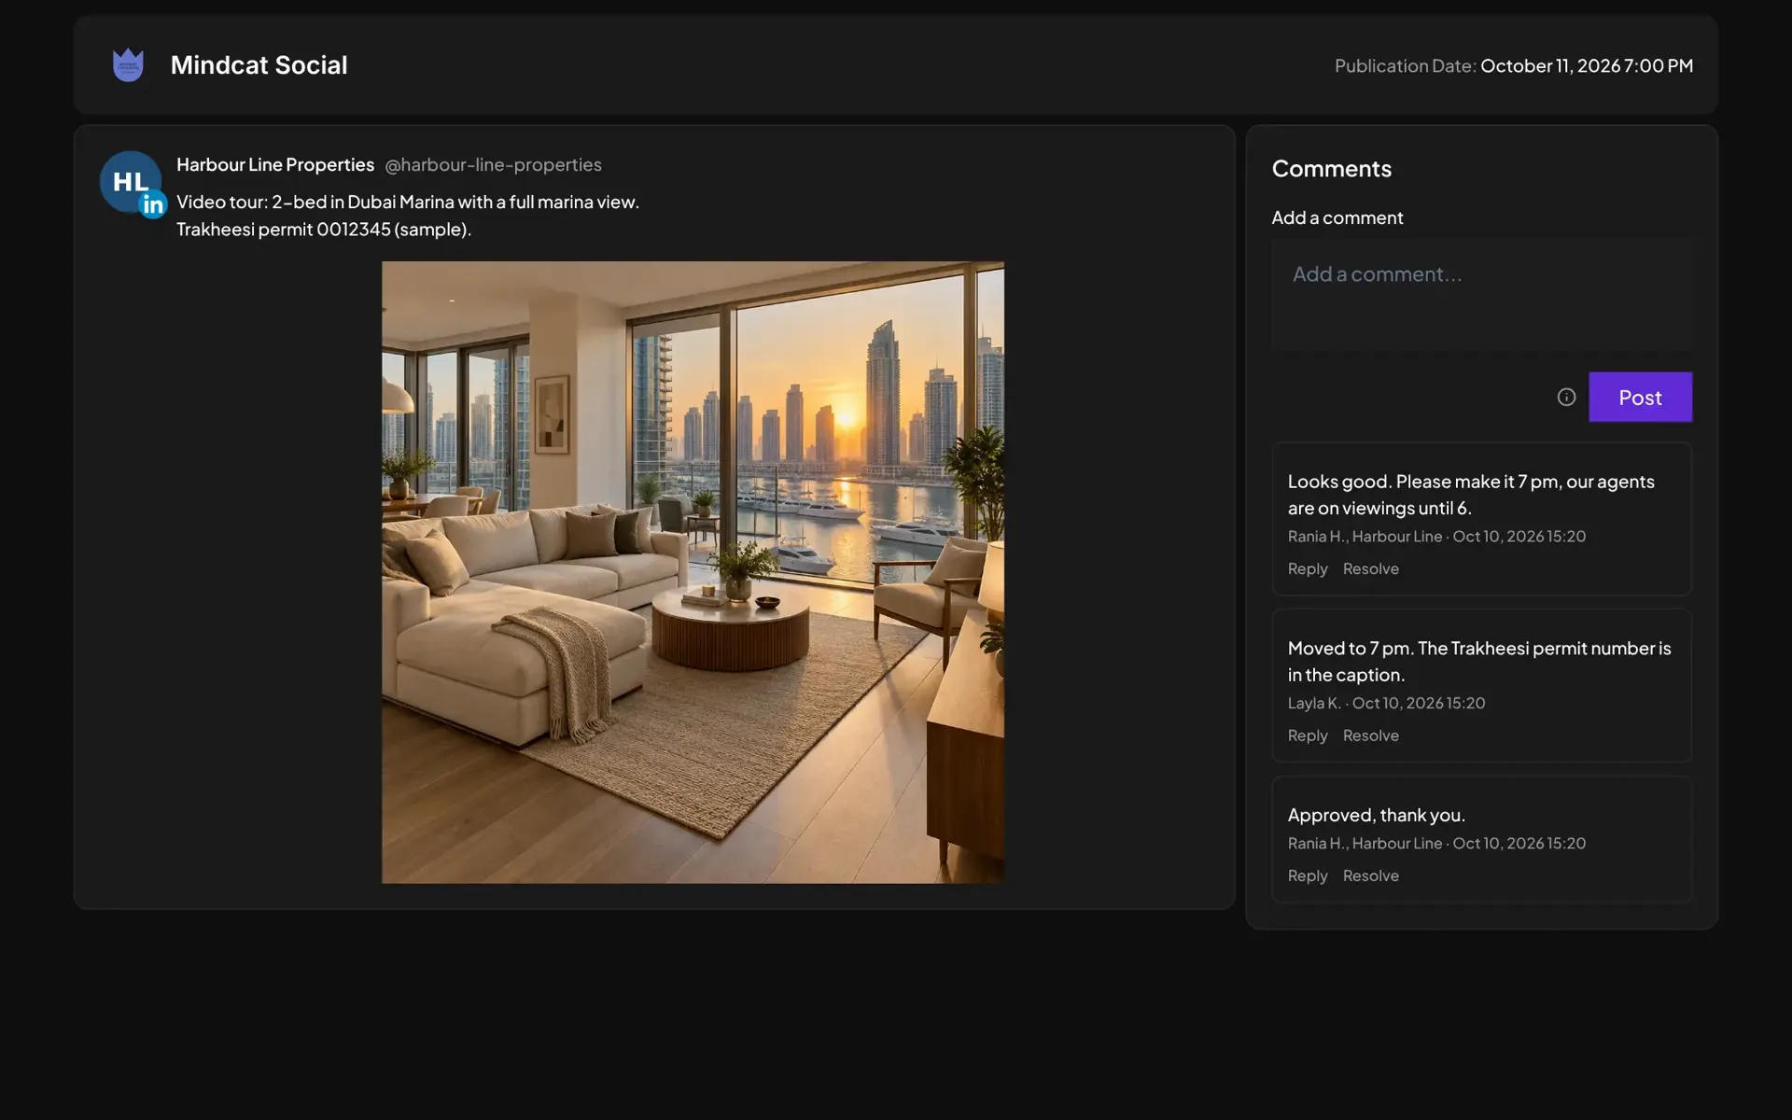Click the Mindcat Social title

(x=259, y=65)
